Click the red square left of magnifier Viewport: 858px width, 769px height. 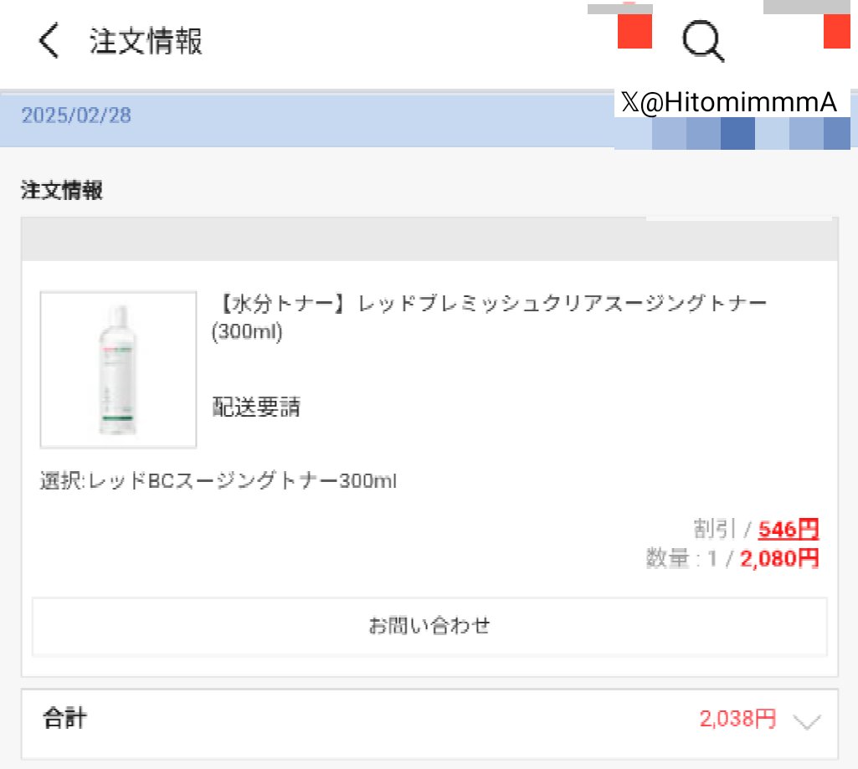point(635,31)
